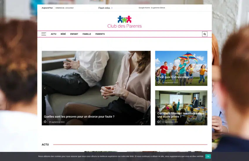Go to the FAMILLE menu section
The width and height of the screenshot is (249, 161).
[x=87, y=34]
